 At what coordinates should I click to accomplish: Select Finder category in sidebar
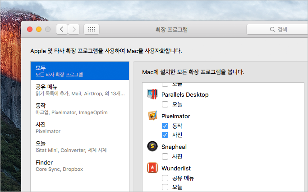(80, 165)
